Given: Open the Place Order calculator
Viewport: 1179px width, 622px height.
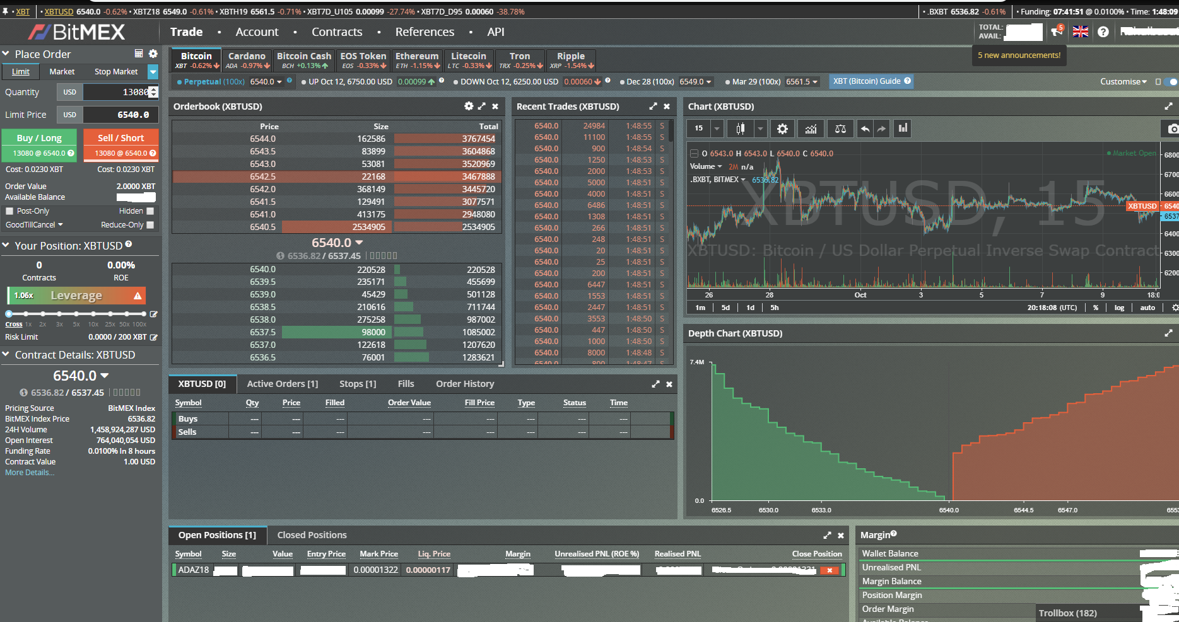Looking at the screenshot, I should coord(139,54).
